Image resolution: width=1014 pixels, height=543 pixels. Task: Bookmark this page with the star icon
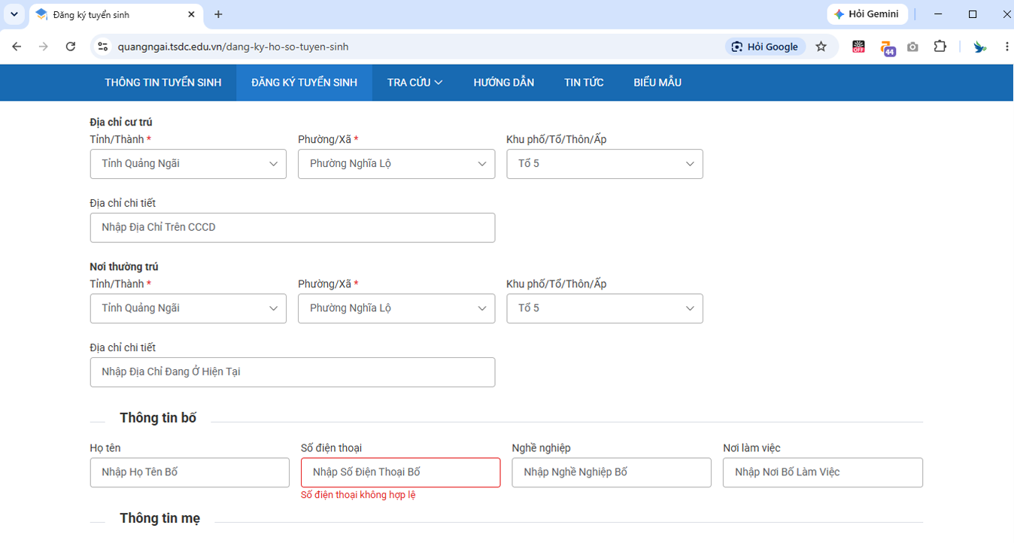pos(821,47)
